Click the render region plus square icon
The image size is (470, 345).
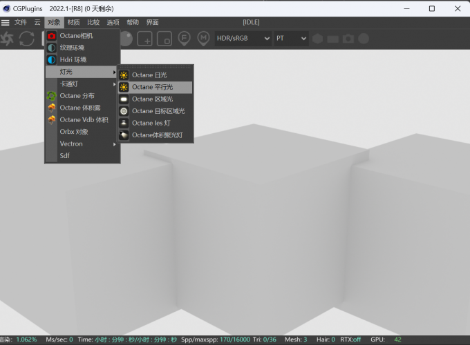[144, 39]
